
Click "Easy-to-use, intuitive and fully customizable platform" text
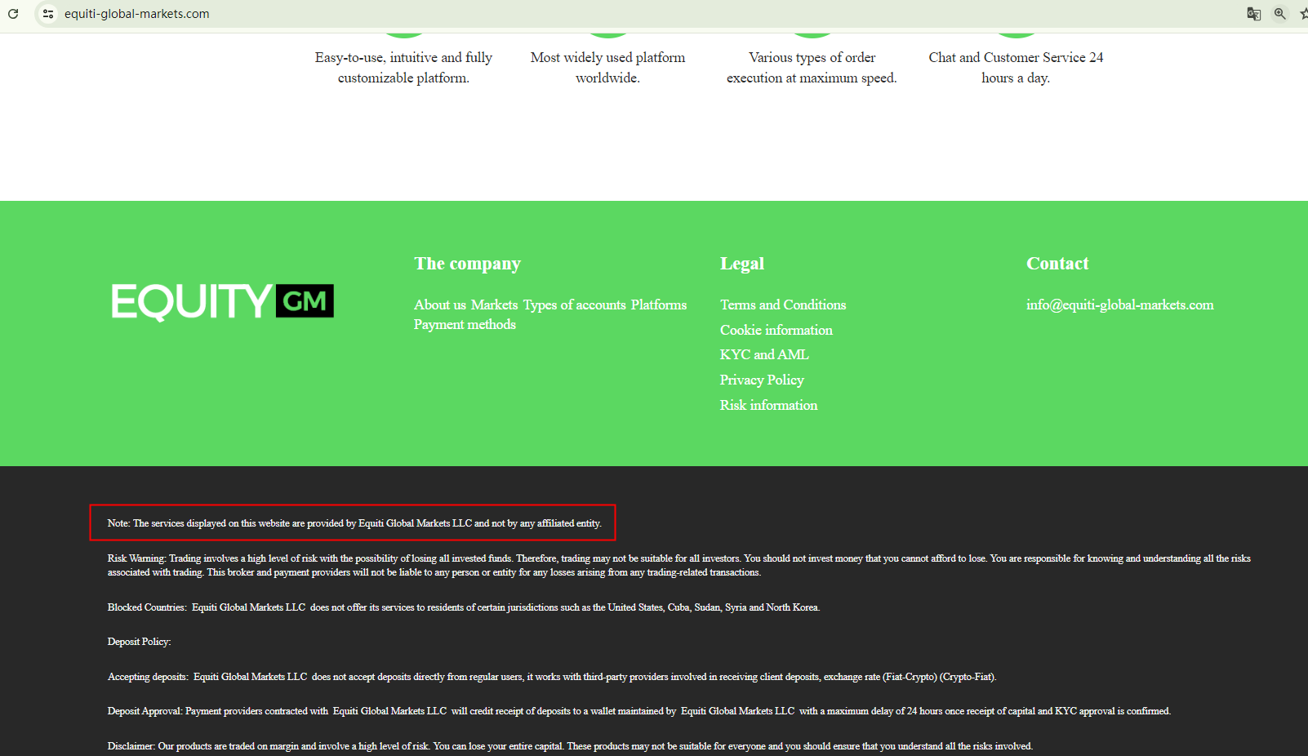403,68
